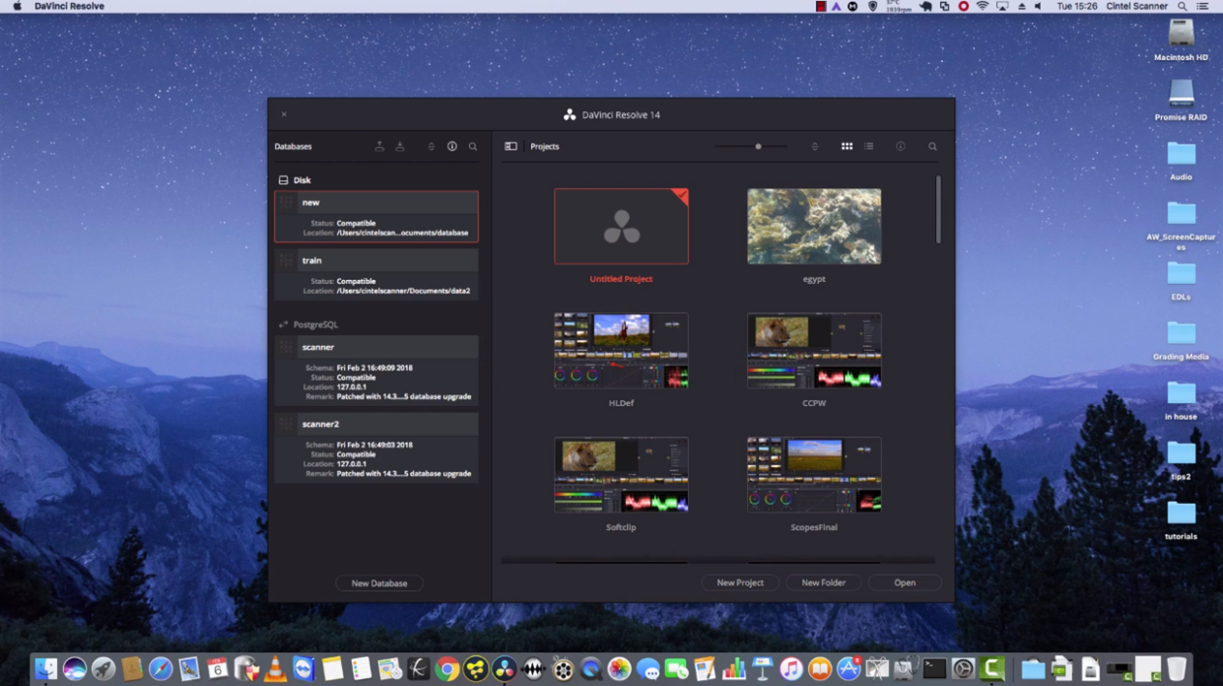Select the 'new' disk database
The height and width of the screenshot is (686, 1223).
(x=376, y=216)
